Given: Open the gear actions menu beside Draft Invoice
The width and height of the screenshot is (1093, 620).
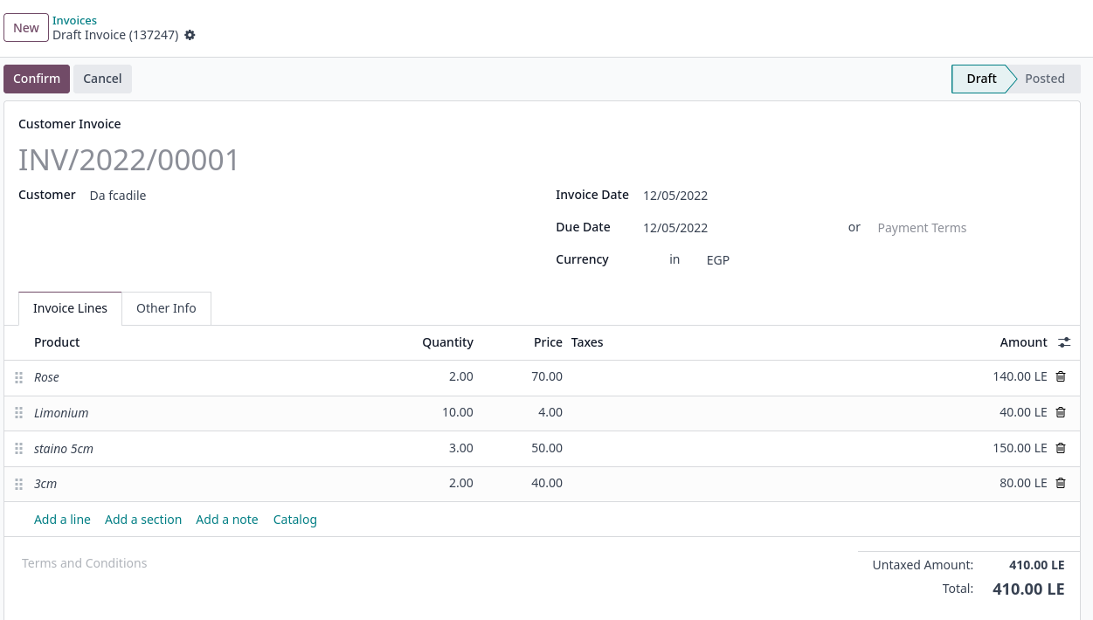Looking at the screenshot, I should click(190, 35).
